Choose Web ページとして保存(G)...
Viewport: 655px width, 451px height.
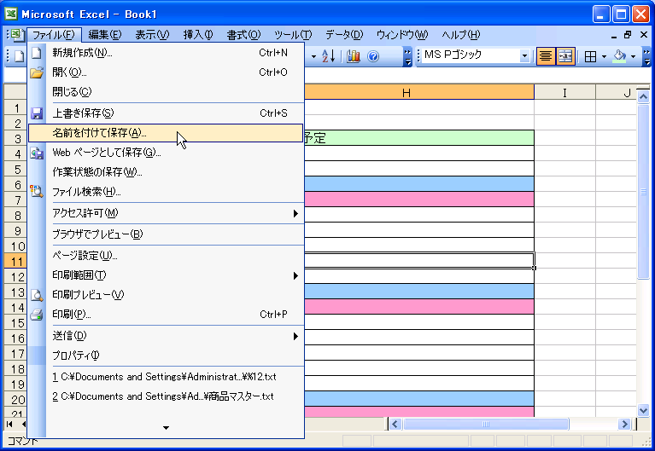point(166,153)
